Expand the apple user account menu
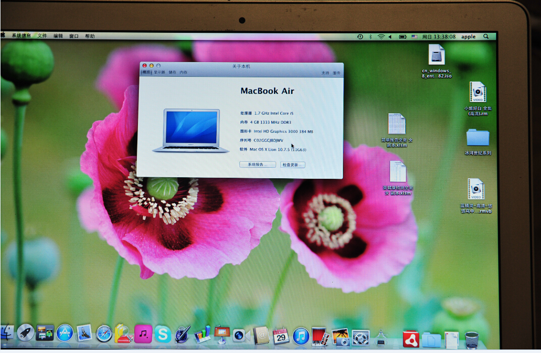 coord(468,36)
